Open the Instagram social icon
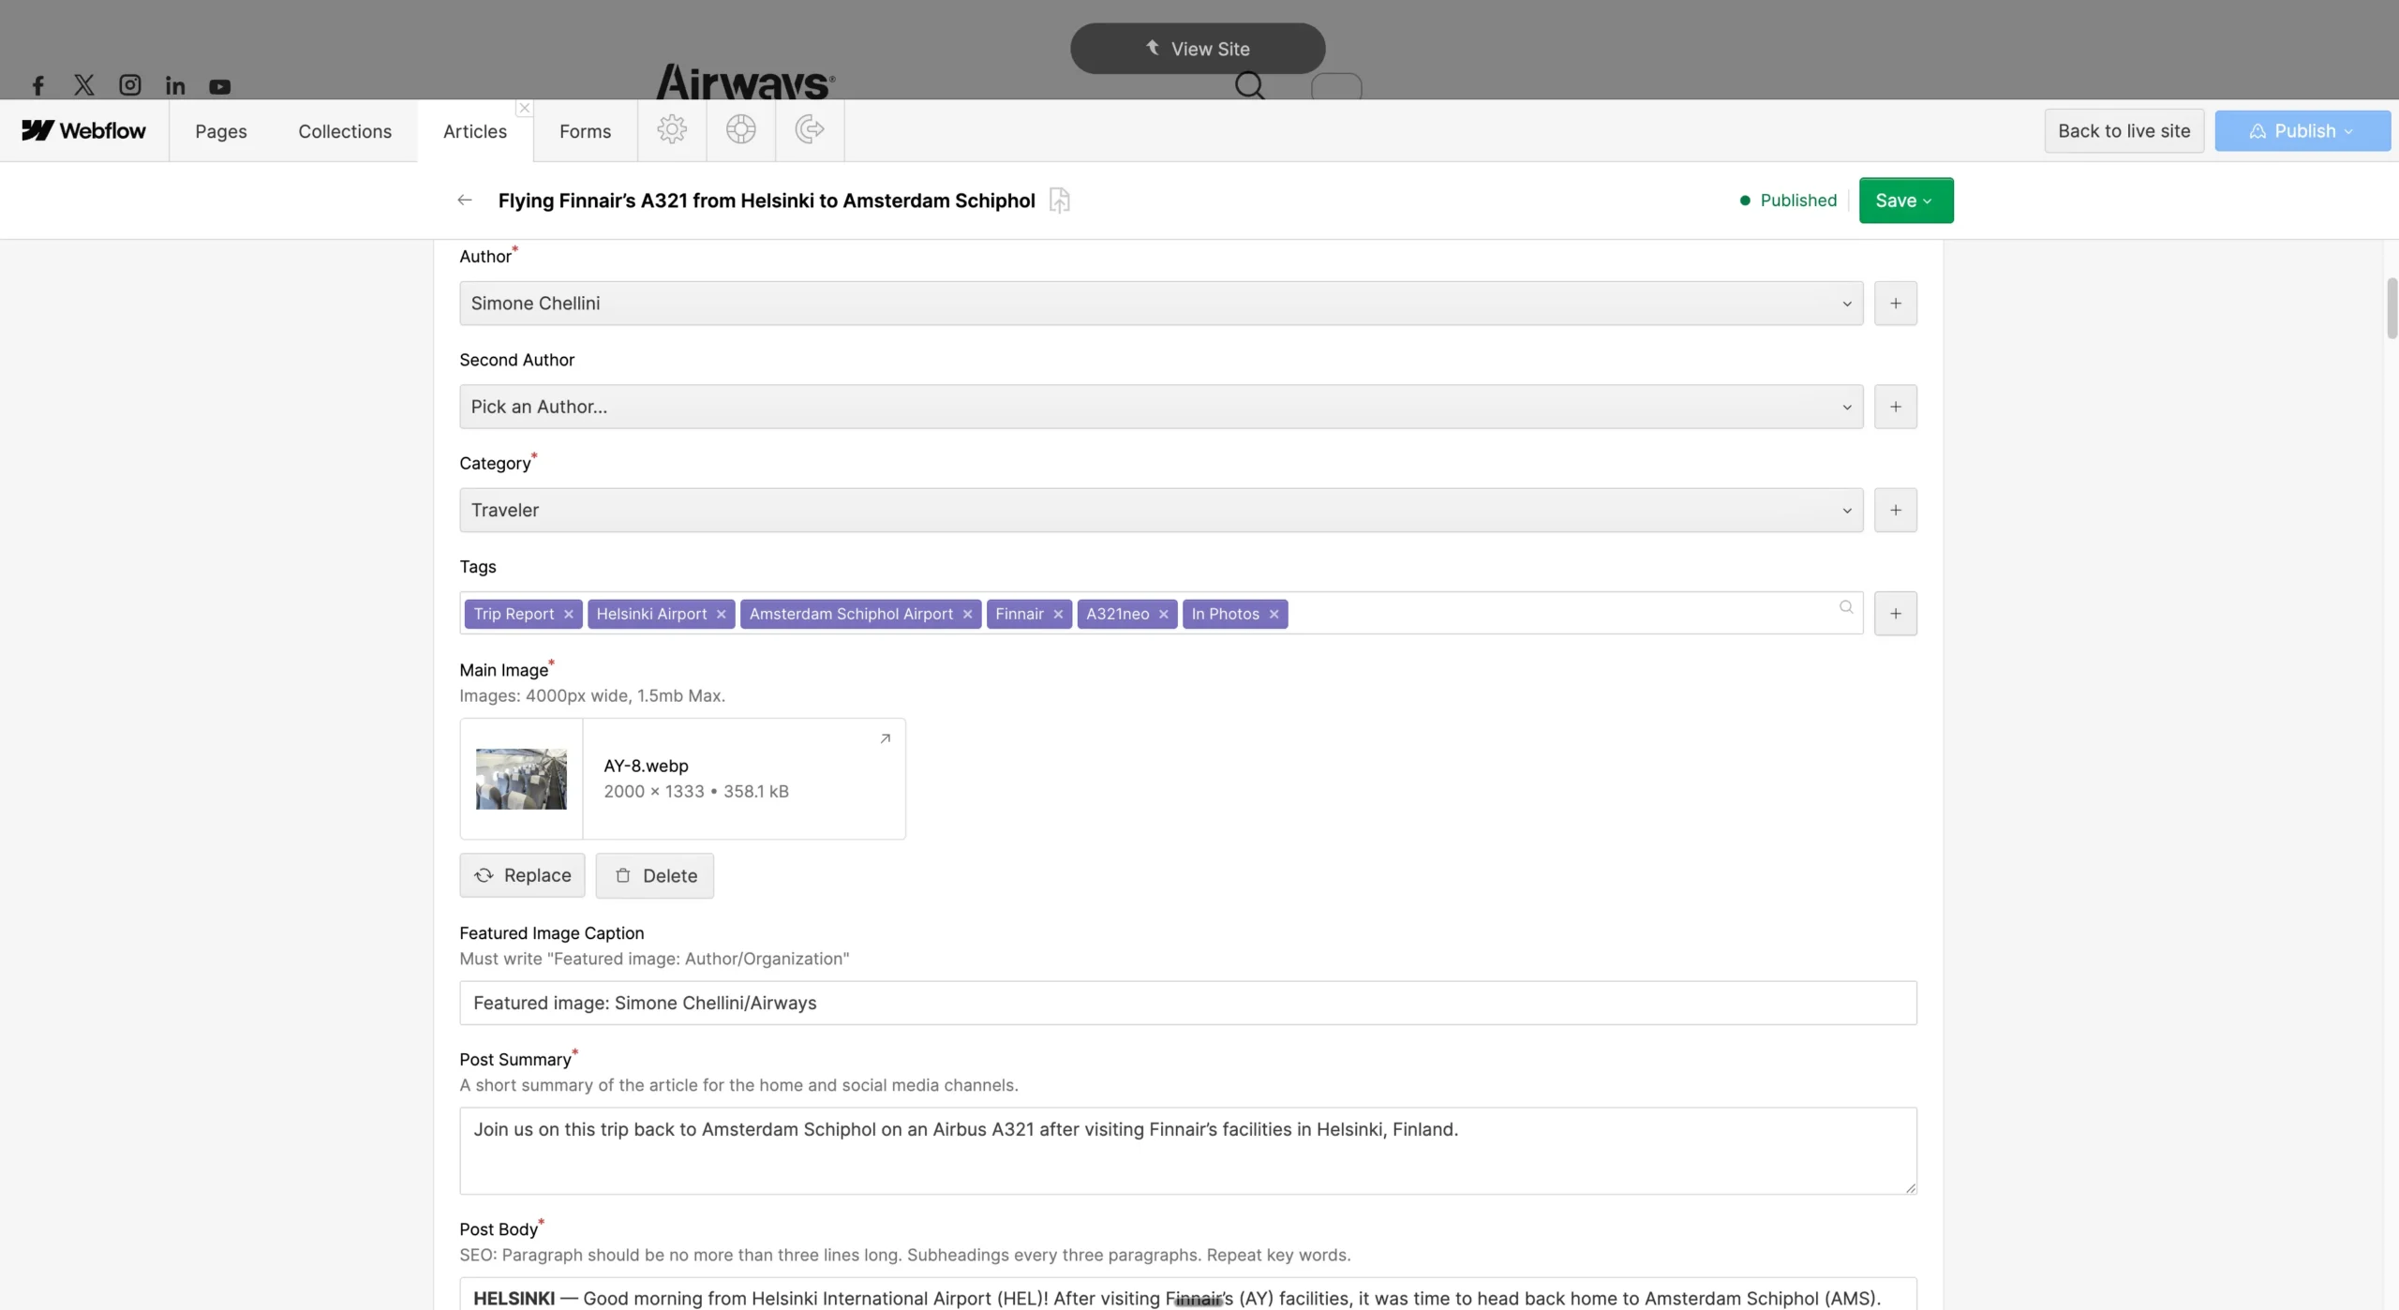 [129, 85]
